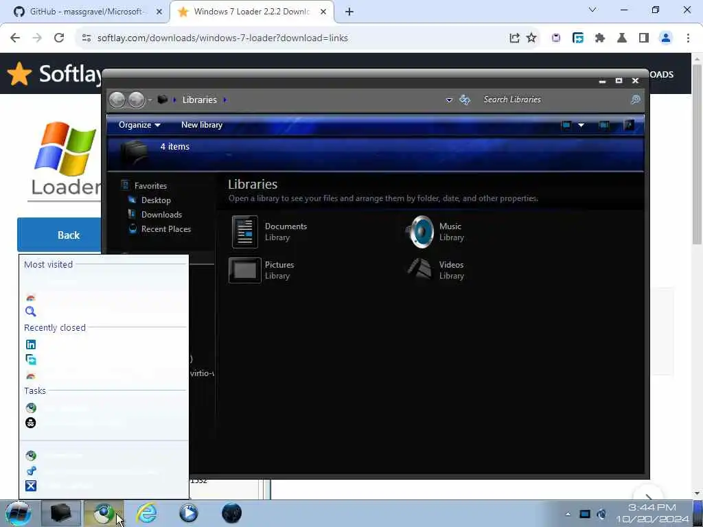The height and width of the screenshot is (527, 703).
Task: Go forward in Explorer window
Action: [137, 100]
